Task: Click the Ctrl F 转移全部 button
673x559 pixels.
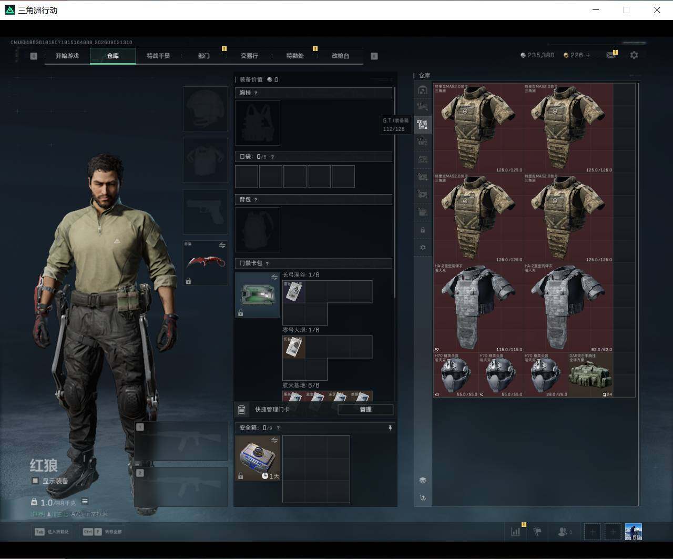Action: pyautogui.click(x=103, y=532)
